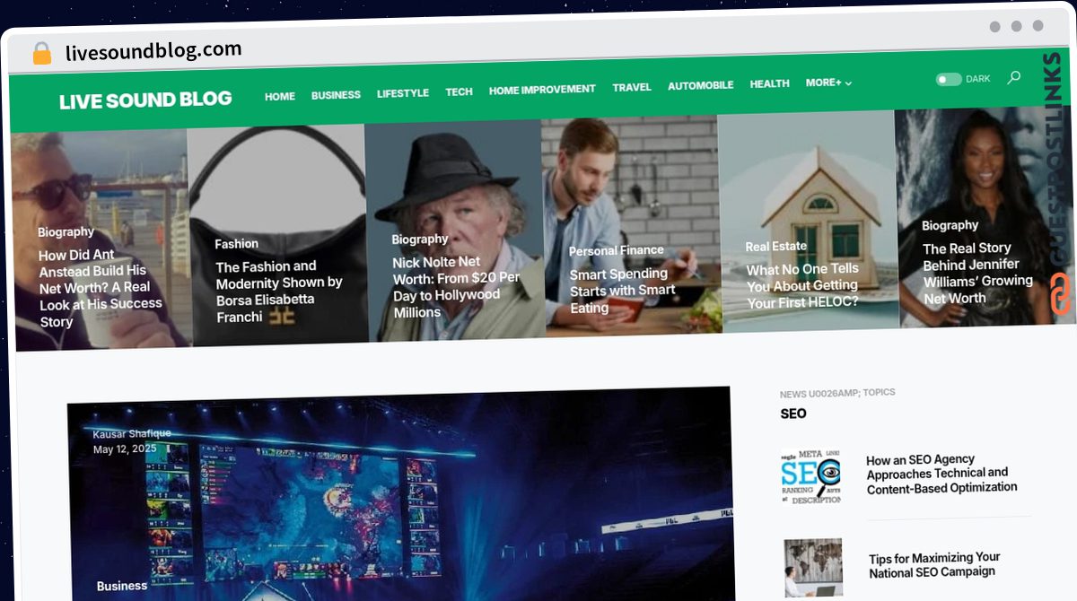Toggle the Dark mode switch
The height and width of the screenshot is (601, 1077).
point(949,79)
